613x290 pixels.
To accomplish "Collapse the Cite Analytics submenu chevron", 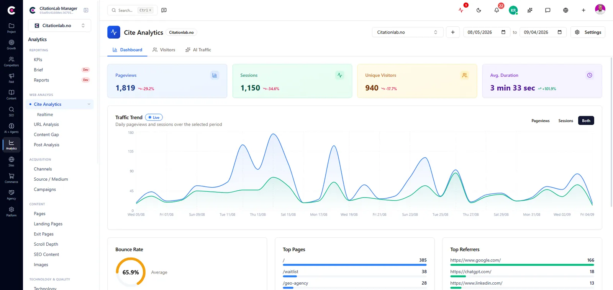I will (x=89, y=104).
